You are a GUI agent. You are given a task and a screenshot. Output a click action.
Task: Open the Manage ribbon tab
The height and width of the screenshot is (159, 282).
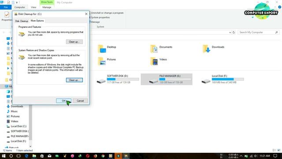[x=47, y=7]
